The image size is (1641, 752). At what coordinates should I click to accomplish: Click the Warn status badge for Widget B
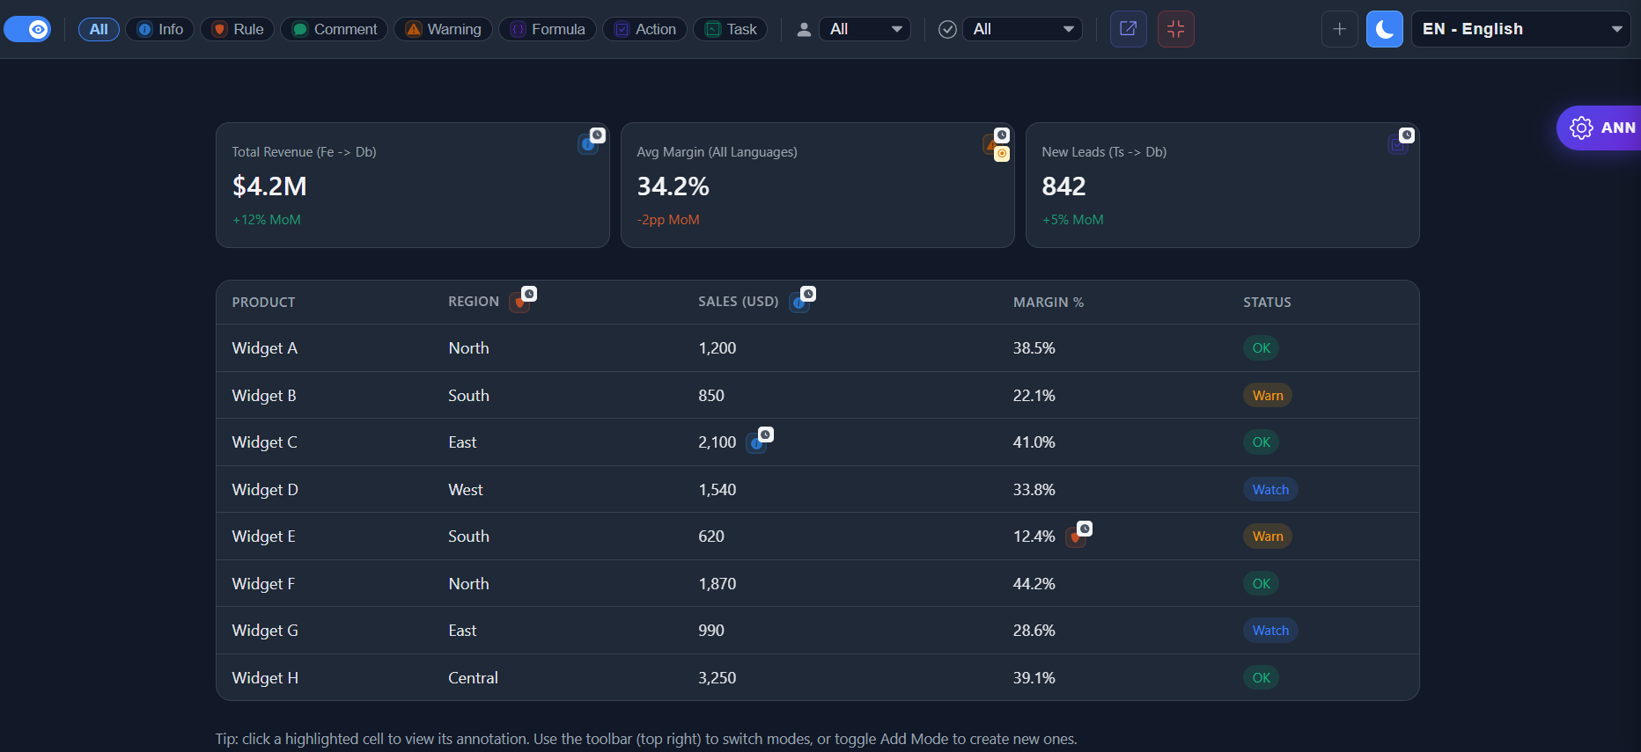(x=1268, y=396)
